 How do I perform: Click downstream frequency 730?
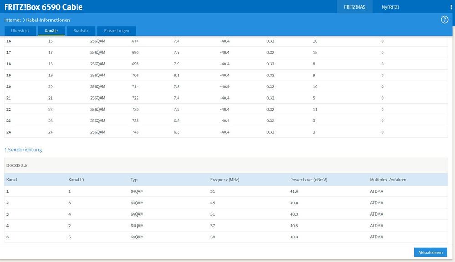(135, 109)
